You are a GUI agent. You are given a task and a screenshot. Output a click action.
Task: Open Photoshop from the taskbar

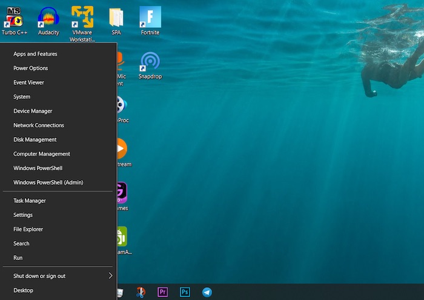click(x=185, y=292)
